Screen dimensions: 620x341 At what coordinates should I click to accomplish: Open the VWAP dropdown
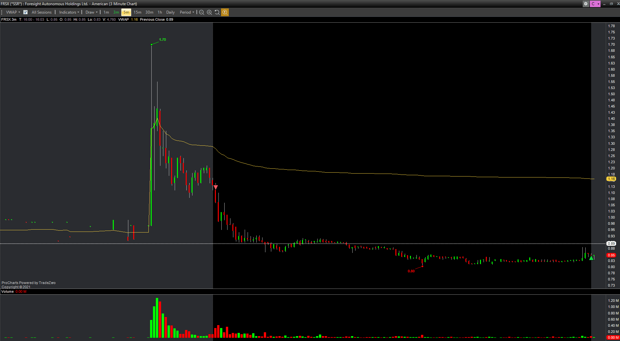pos(13,12)
